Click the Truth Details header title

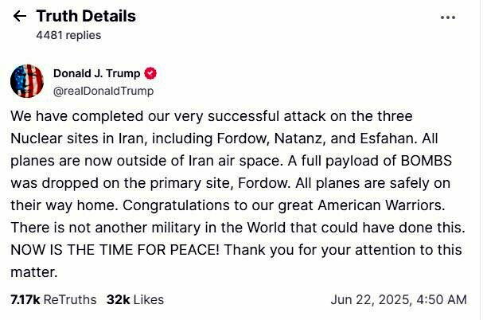pyautogui.click(x=86, y=16)
